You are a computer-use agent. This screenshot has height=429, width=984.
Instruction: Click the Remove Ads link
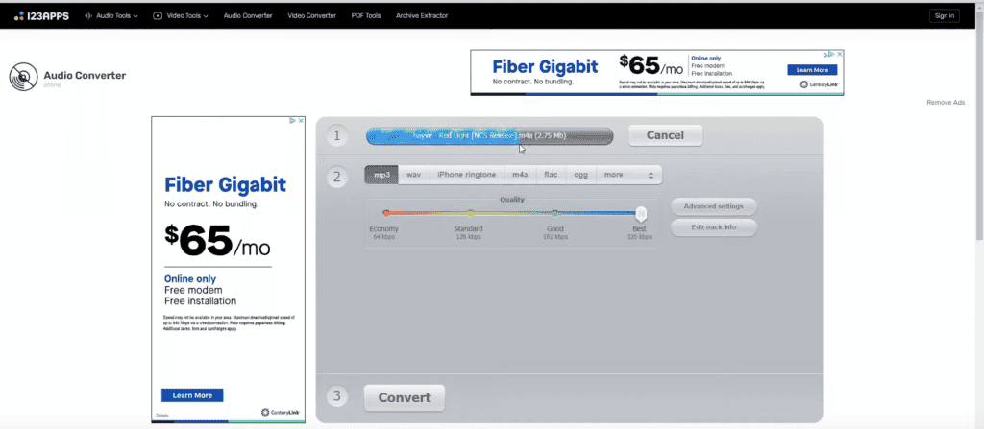click(x=946, y=103)
